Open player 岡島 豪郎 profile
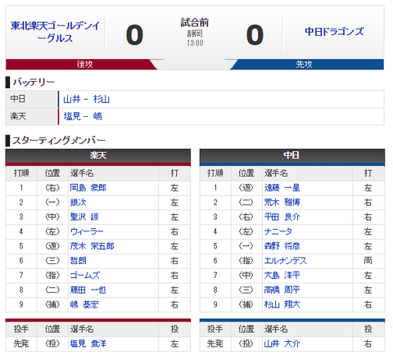393x359 pixels. point(88,188)
